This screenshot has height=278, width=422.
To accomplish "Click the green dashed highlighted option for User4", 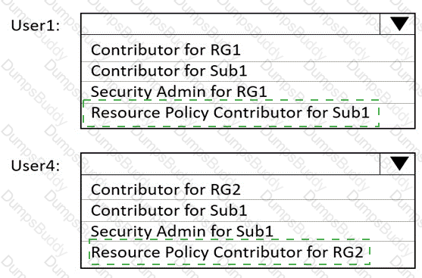I will point(230,252).
